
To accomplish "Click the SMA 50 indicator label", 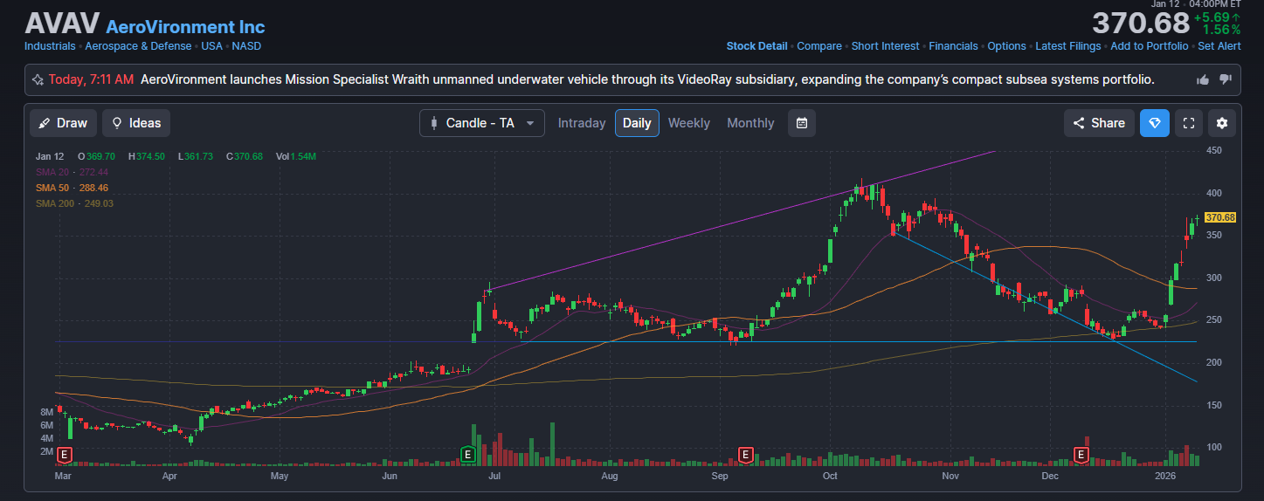I will 73,188.
